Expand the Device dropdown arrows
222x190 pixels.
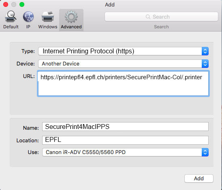(x=205, y=64)
